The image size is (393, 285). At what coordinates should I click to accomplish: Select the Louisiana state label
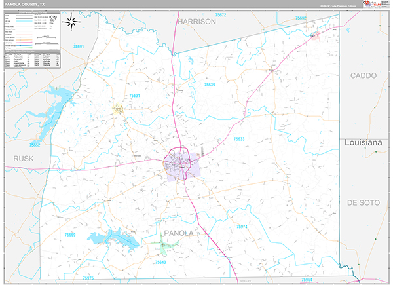367,142
